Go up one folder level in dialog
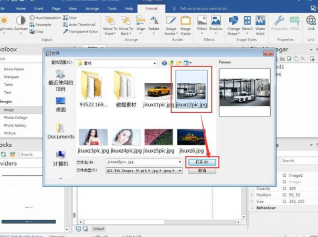Viewport: 318px width, 237px height. pos(172,63)
